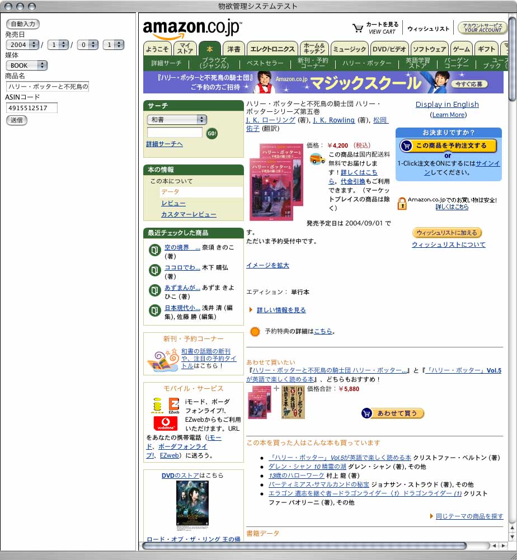Expand the 和書 search category dropdown

click(x=177, y=120)
